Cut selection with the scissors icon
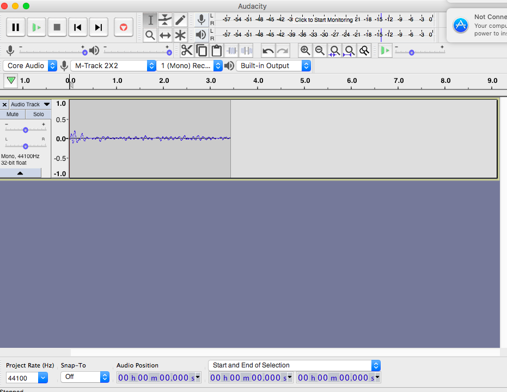This screenshot has width=507, height=392. click(187, 51)
